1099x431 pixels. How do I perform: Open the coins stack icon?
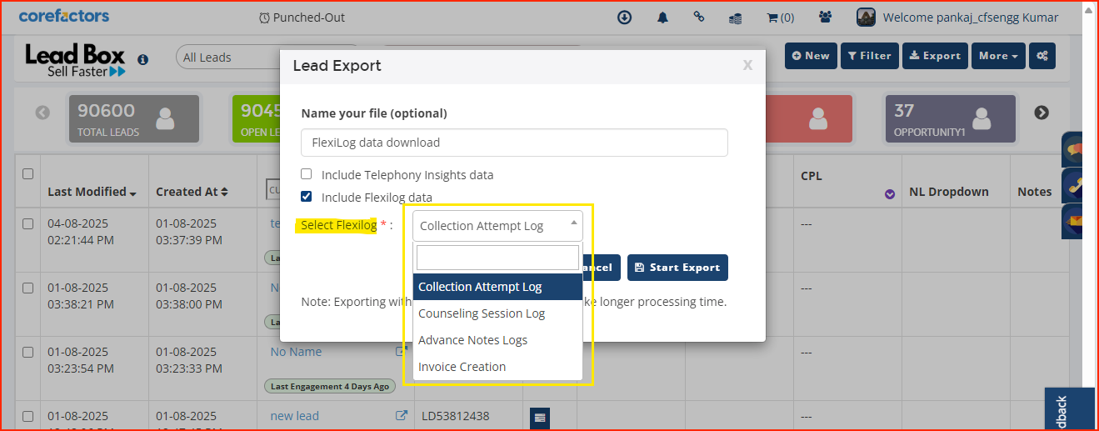coord(735,18)
